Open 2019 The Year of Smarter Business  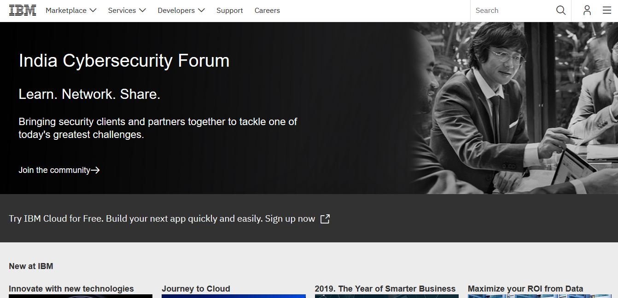click(x=385, y=289)
